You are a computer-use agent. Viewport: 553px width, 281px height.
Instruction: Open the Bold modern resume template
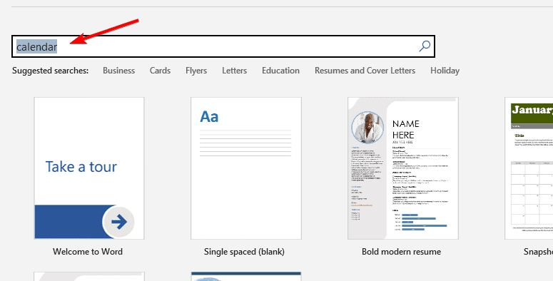(403, 168)
